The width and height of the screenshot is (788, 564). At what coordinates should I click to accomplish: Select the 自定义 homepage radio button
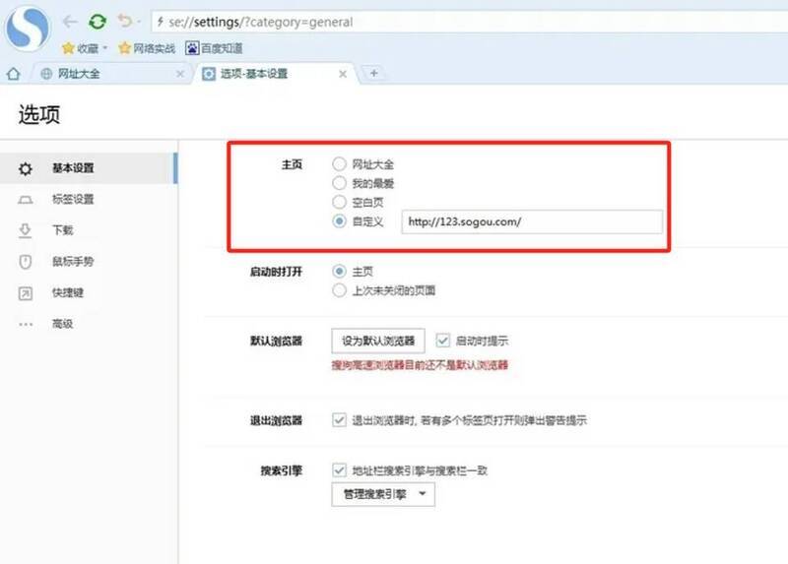(339, 221)
